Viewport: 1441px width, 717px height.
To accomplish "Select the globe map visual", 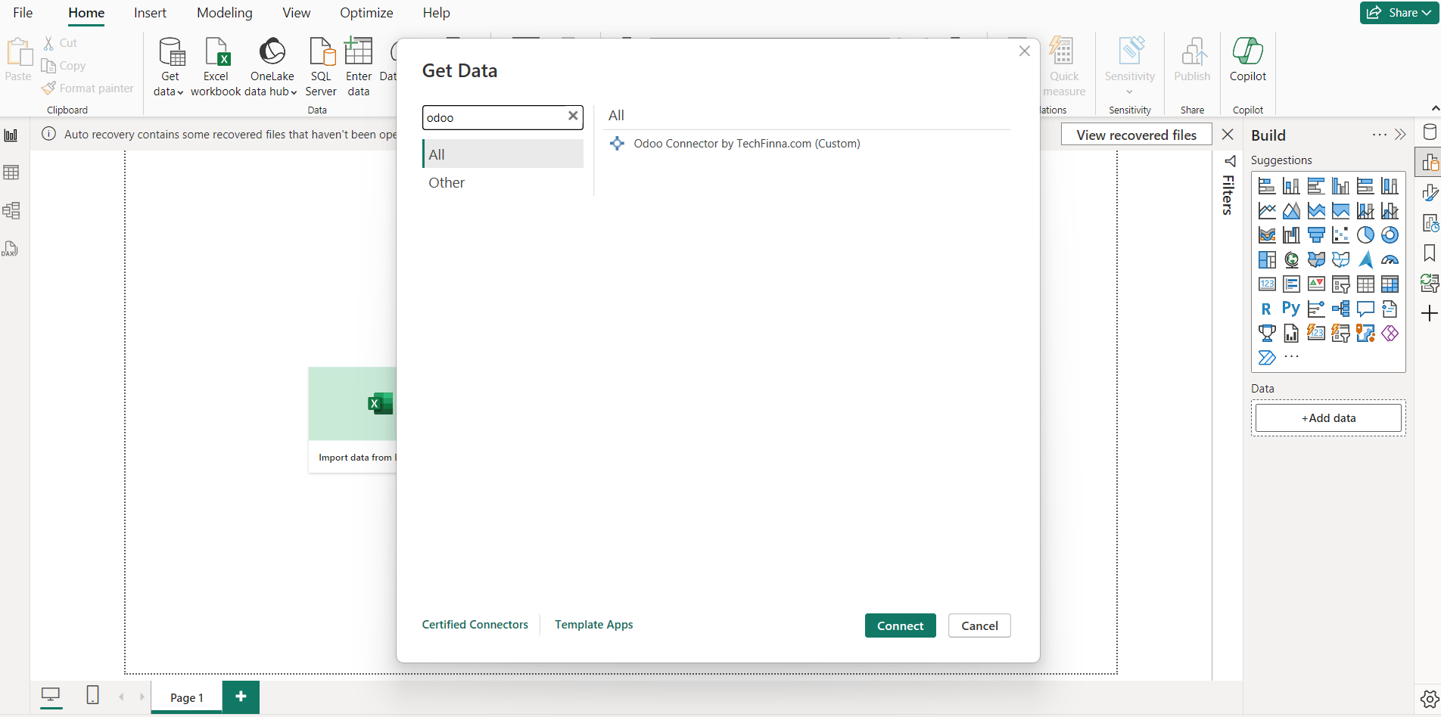I will (1292, 260).
